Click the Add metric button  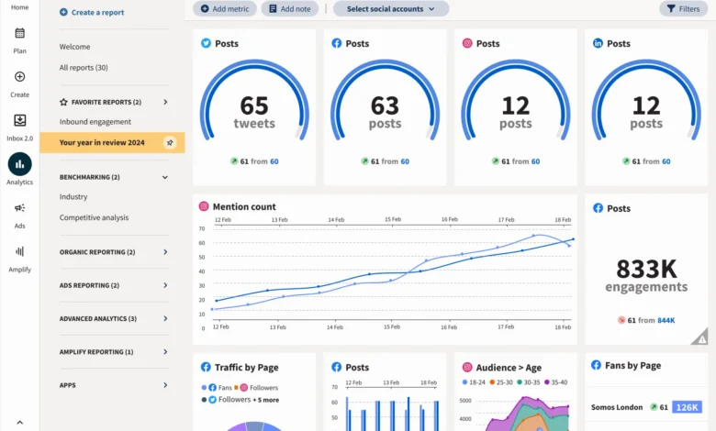coord(225,9)
